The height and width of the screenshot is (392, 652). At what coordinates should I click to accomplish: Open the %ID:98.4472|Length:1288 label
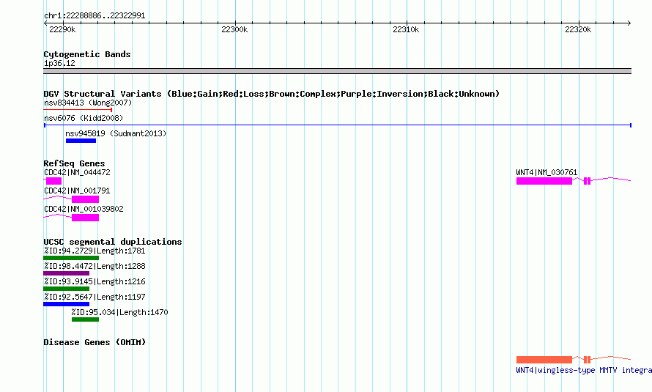[x=95, y=266]
